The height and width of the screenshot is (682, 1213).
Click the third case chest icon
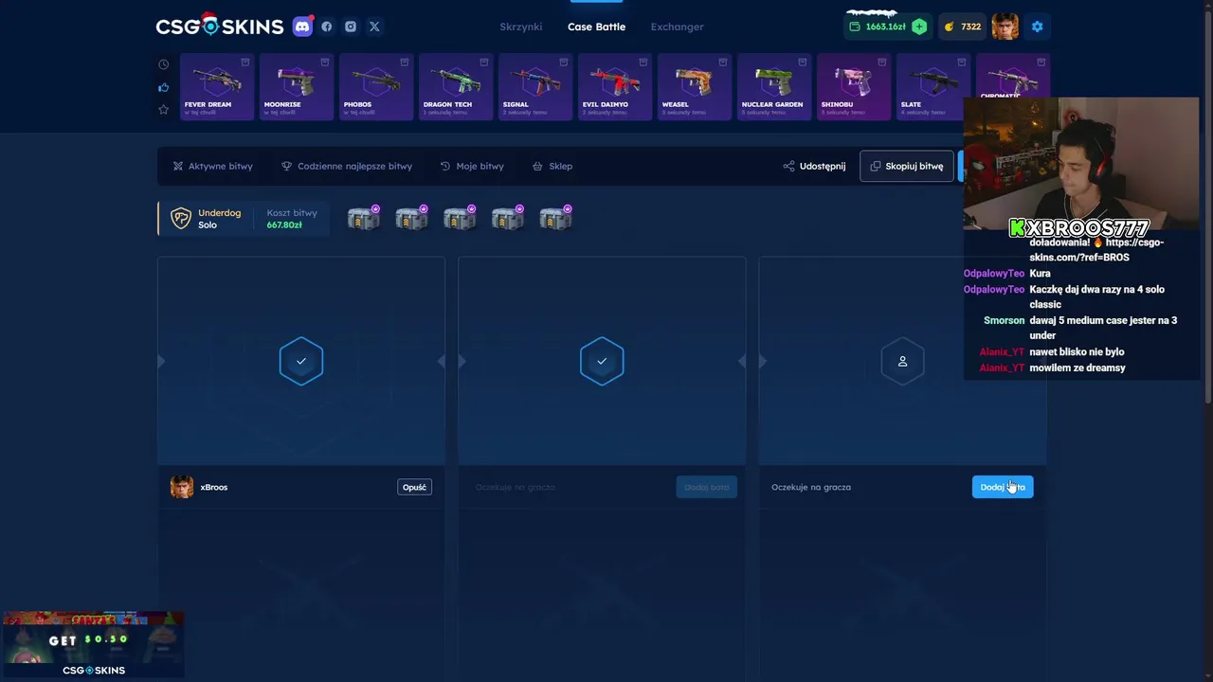point(460,219)
